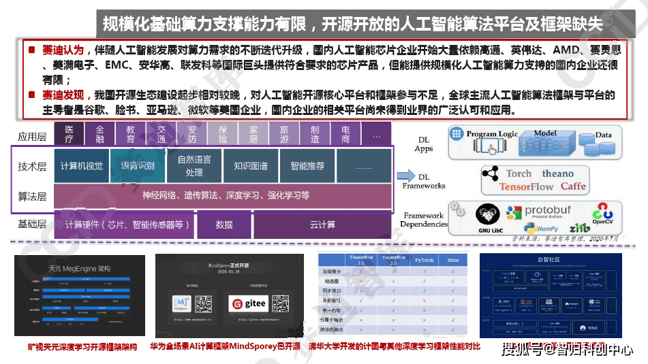648x364 pixels.
Task: Click the Torch framework name
Action: point(519,173)
